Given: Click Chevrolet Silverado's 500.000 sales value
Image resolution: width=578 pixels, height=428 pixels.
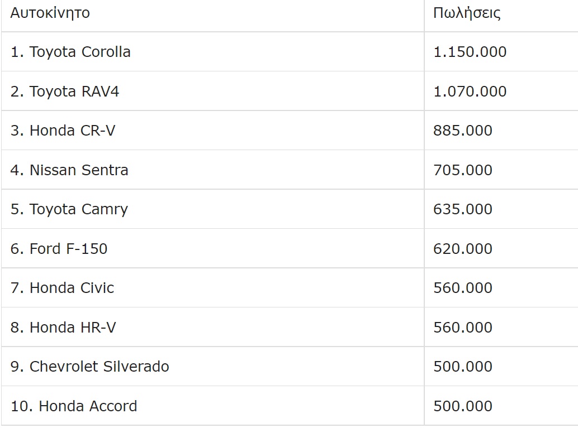Looking at the screenshot, I should click(x=462, y=367).
